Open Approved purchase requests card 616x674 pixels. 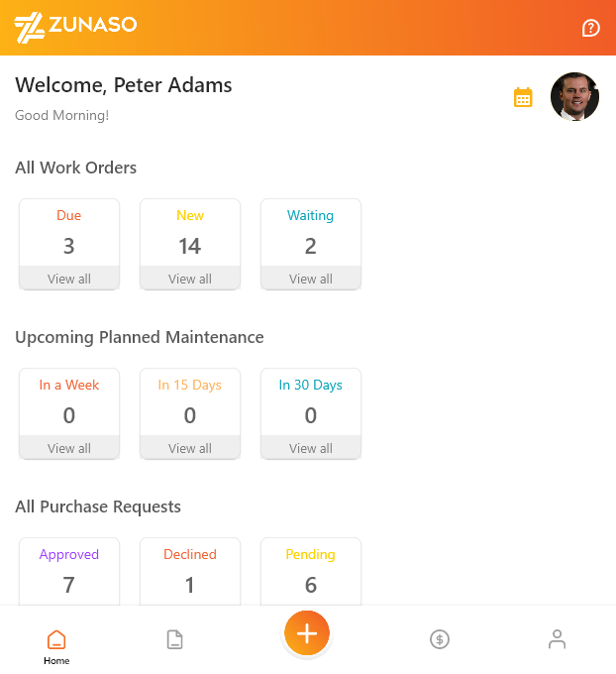coord(69,571)
